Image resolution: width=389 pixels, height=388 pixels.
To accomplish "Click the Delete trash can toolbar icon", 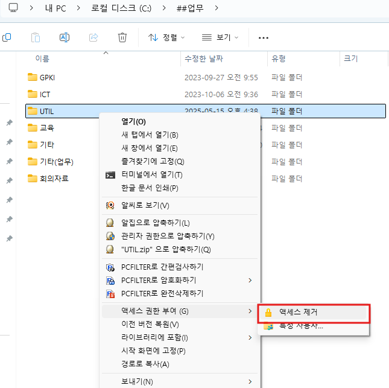I will 122,37.
